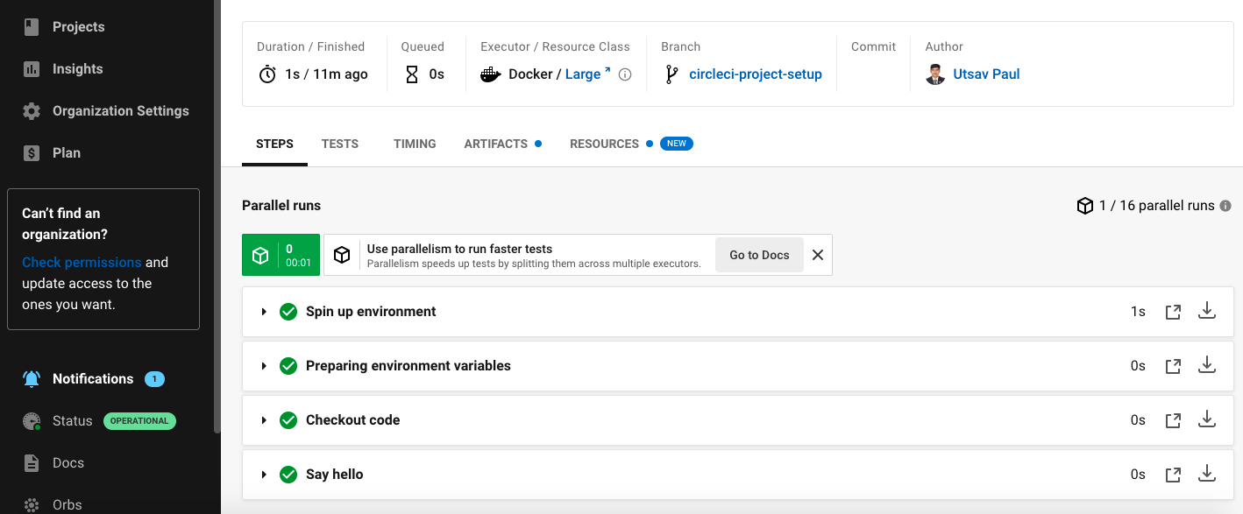
Task: Follow the Check permissions link
Action: click(x=82, y=263)
